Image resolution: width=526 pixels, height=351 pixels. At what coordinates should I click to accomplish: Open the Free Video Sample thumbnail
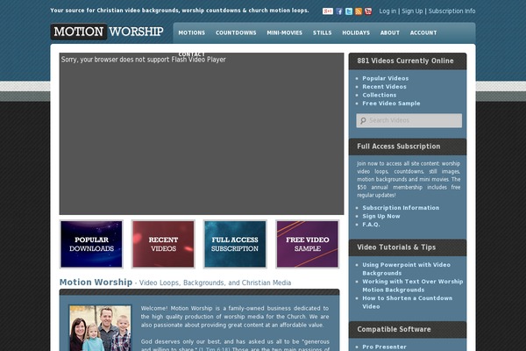(308, 244)
